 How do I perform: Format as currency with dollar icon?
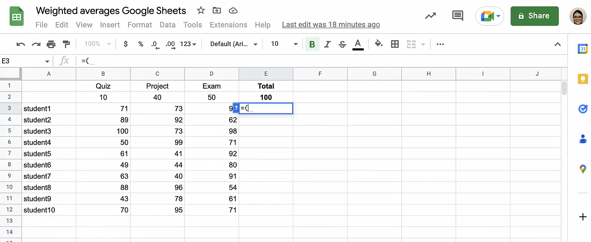125,44
